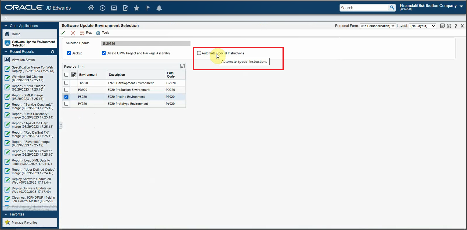Click the red X Cancel icon
Screen dimensions: 467x230
(73, 33)
